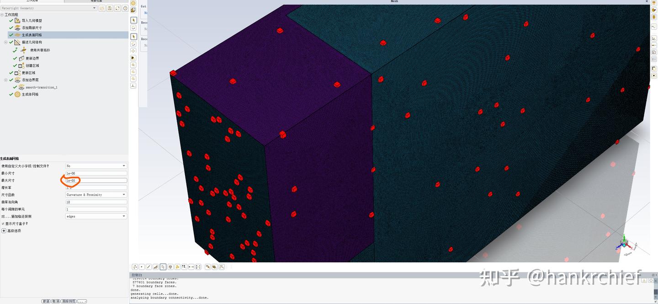Click the open workflow folder icon
The image size is (658, 304).
coord(102,8)
